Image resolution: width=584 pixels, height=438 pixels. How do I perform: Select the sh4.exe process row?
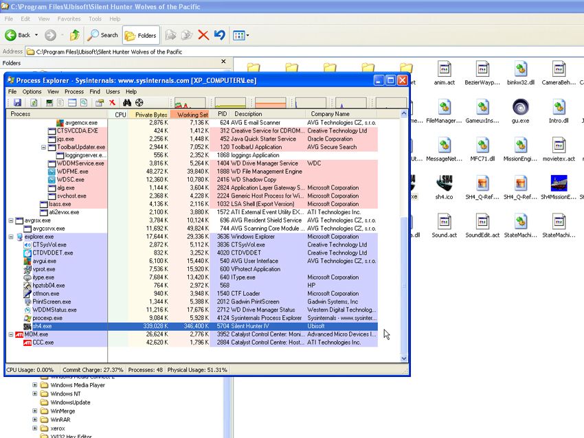(192, 326)
